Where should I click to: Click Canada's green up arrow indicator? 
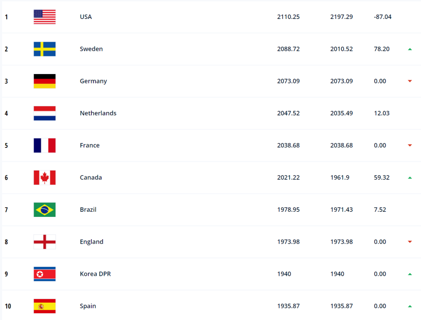click(x=410, y=178)
